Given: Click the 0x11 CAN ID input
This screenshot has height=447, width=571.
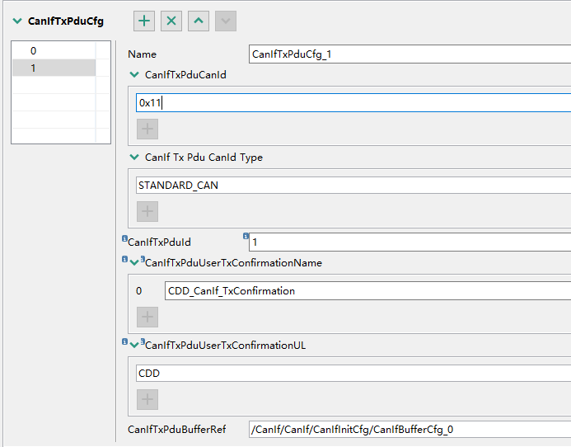Looking at the screenshot, I should point(353,102).
